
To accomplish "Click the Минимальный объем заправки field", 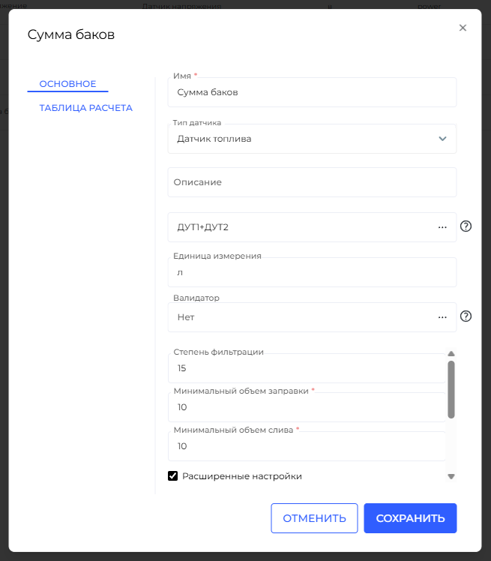I will coord(307,407).
